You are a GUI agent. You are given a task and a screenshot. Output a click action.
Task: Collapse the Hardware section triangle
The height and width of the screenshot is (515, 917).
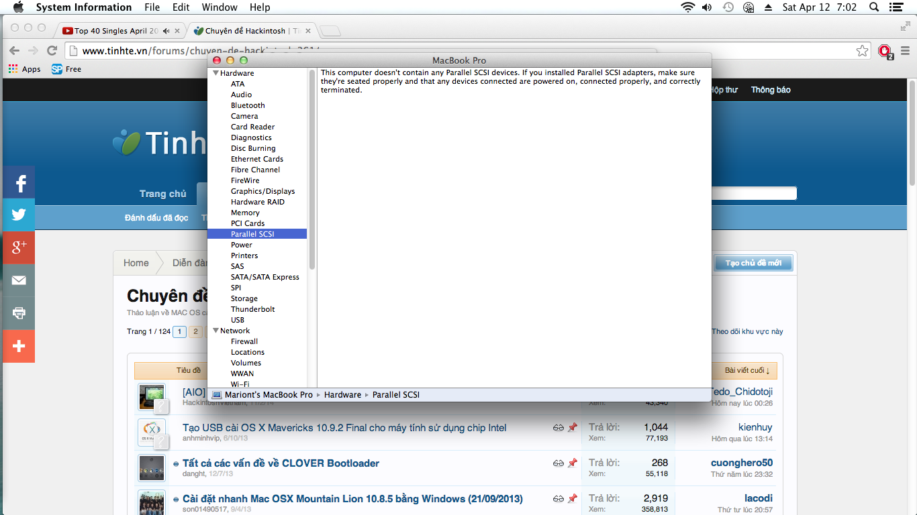216,73
